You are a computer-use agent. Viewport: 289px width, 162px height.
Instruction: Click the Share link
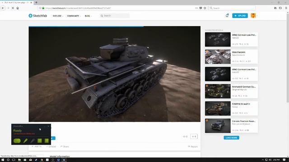tap(65, 146)
